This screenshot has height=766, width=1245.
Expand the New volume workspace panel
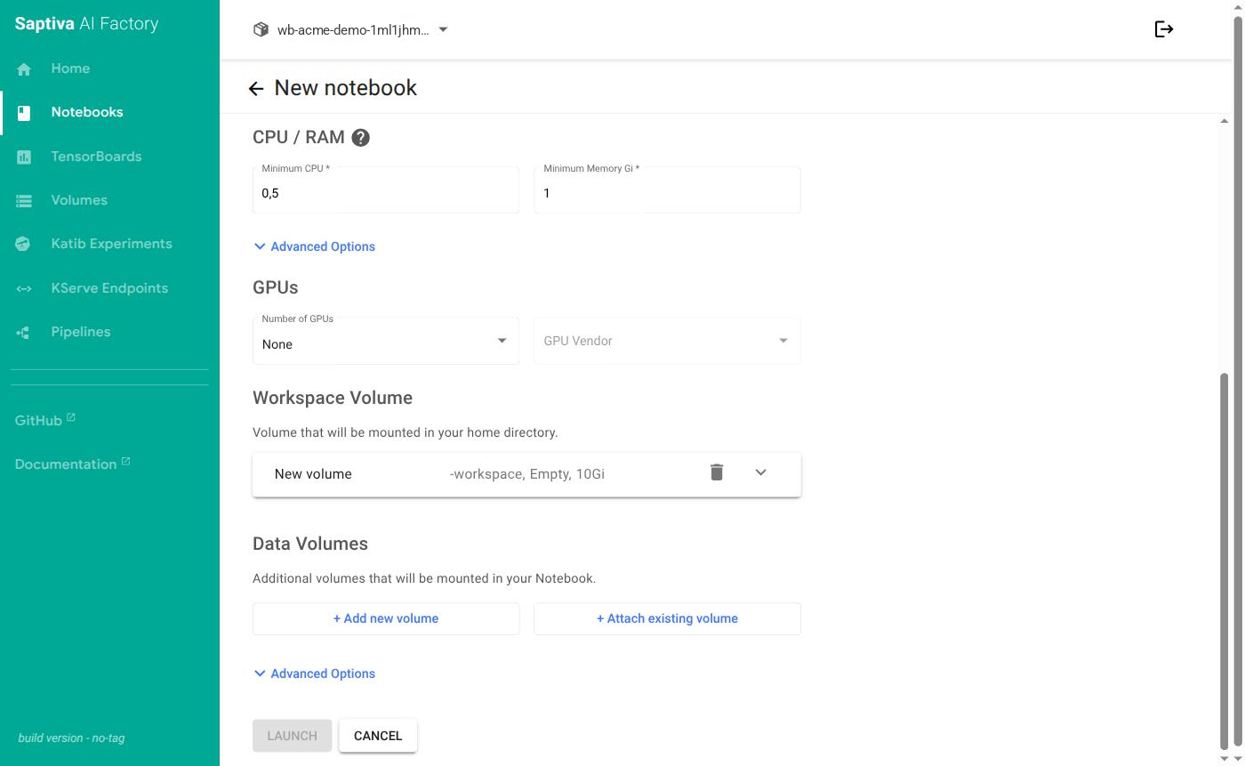tap(760, 472)
